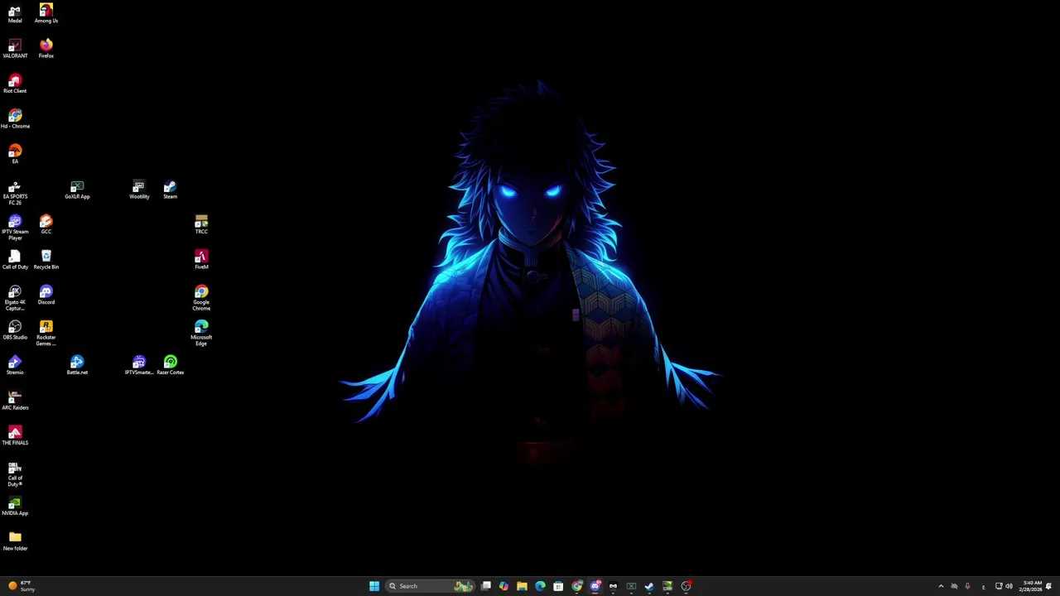Open the Medal desktop shortcut

tap(15, 14)
